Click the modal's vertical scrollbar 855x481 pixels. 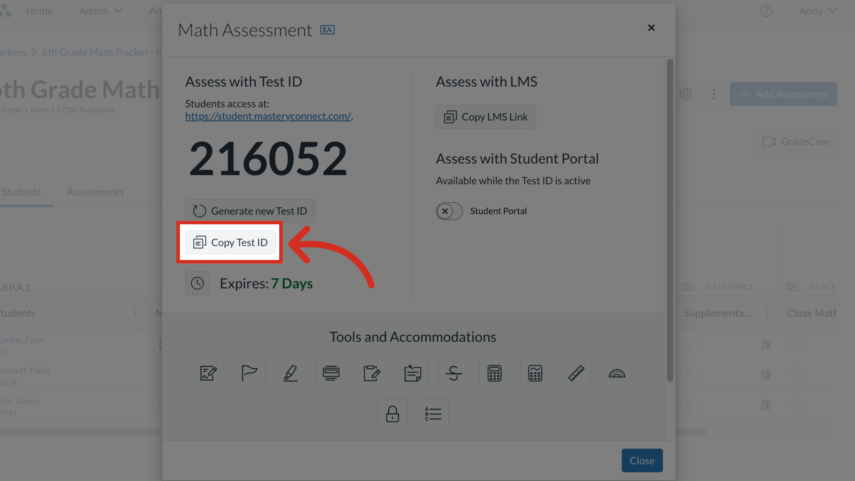(x=670, y=220)
